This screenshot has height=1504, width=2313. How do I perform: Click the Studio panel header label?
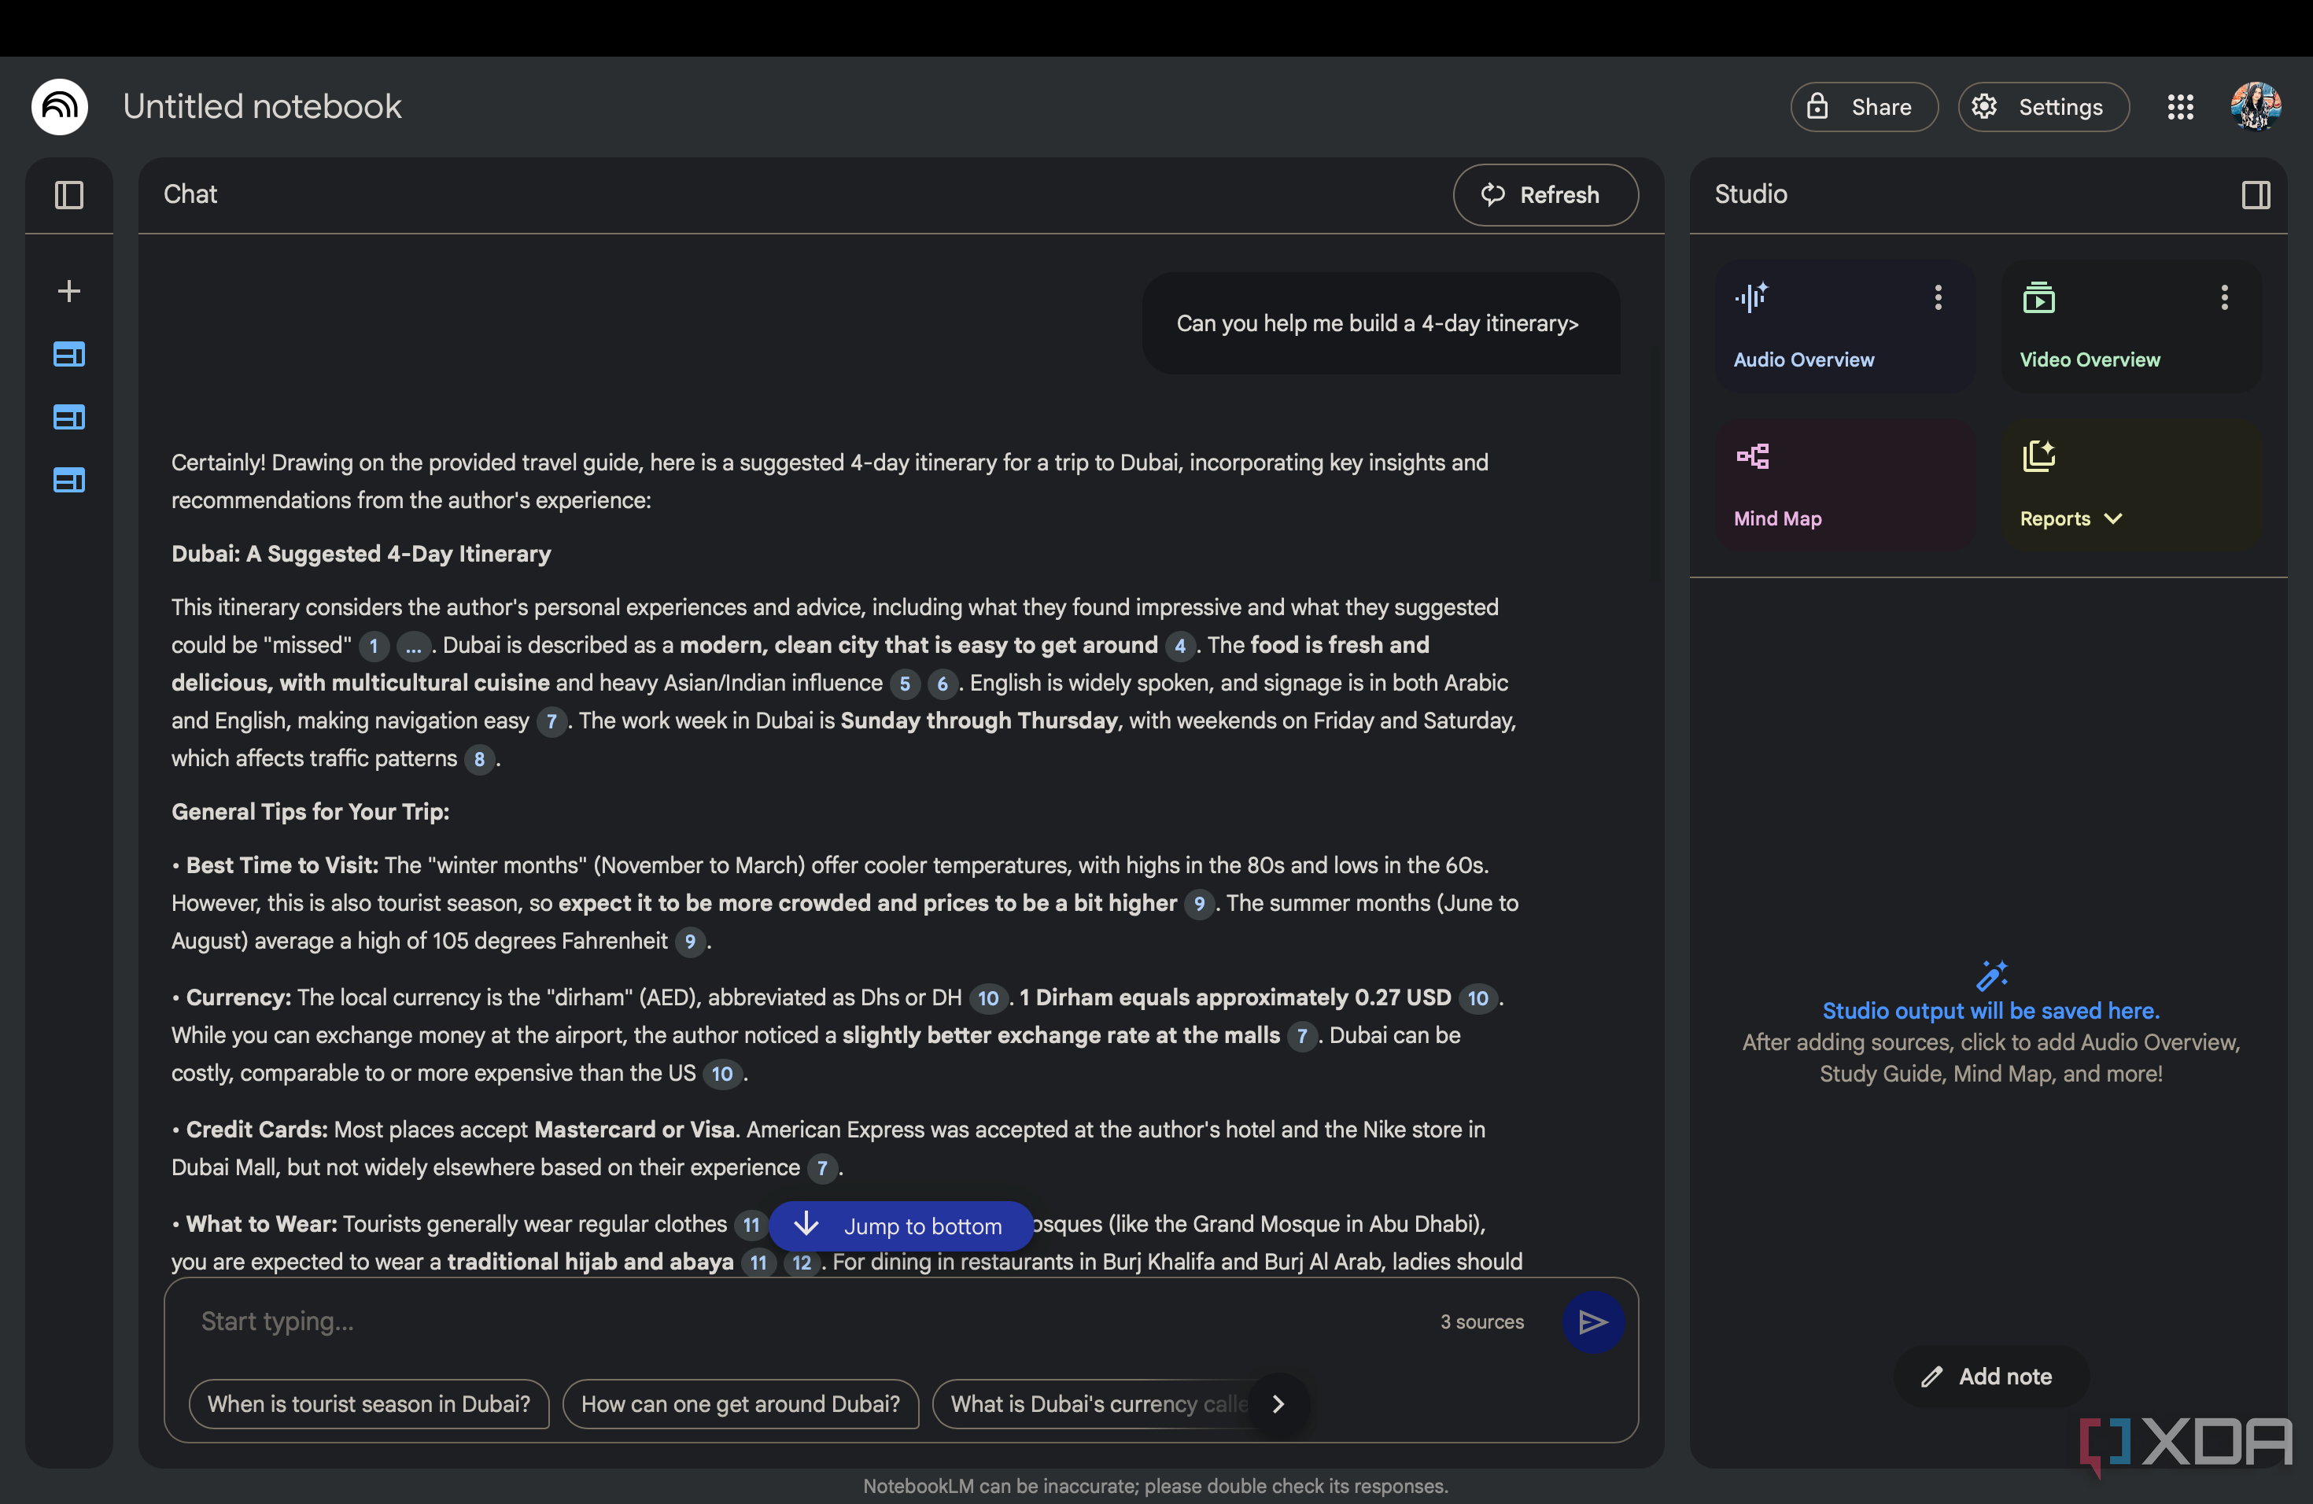pos(1751,194)
